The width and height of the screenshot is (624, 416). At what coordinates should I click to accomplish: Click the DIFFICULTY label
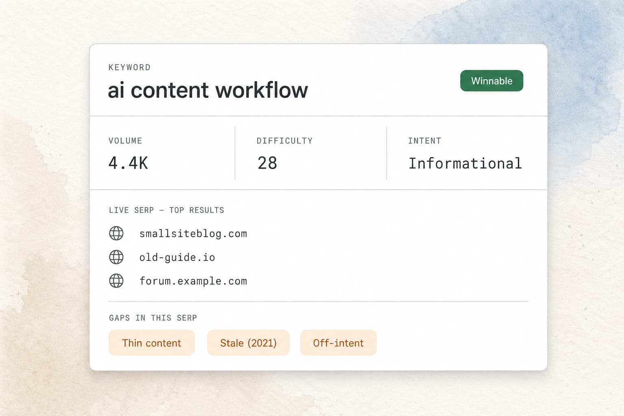(x=284, y=141)
